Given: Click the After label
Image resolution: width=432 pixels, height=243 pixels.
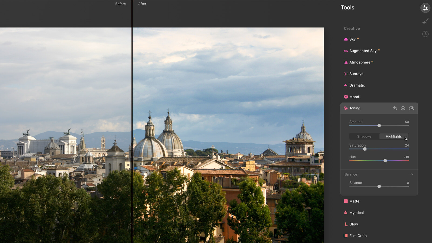Looking at the screenshot, I should pos(142,4).
